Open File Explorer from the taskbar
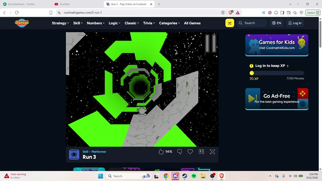 coord(203,176)
